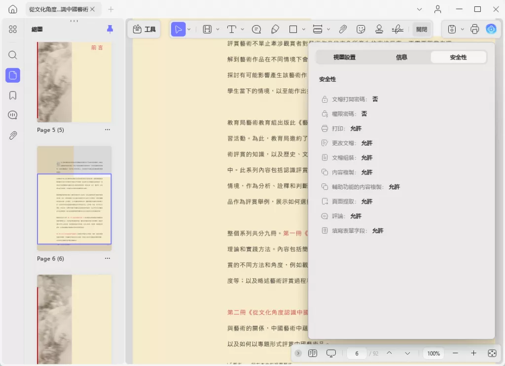Open the thumbnail grid dashboard icon

click(13, 29)
